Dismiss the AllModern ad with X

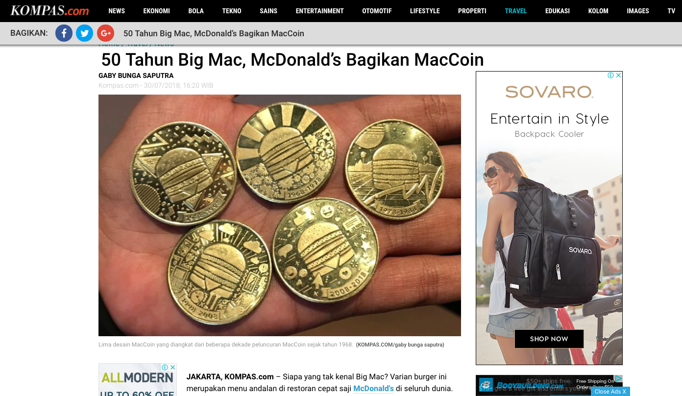pyautogui.click(x=172, y=368)
